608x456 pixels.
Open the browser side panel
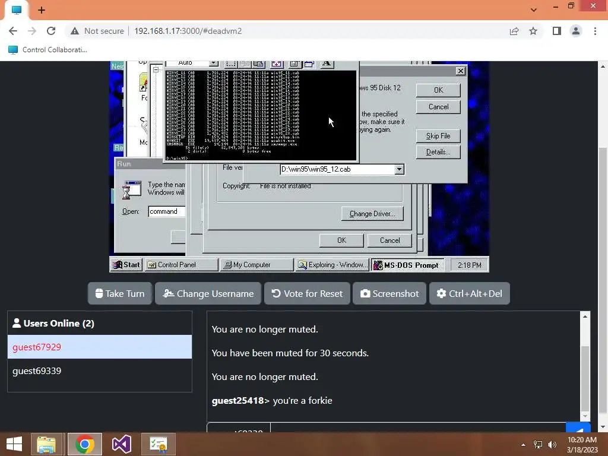click(557, 31)
